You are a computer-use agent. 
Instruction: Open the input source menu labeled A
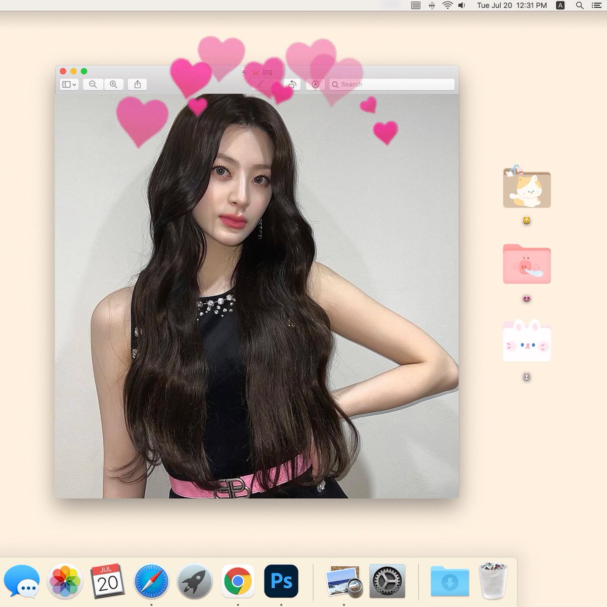(x=559, y=6)
